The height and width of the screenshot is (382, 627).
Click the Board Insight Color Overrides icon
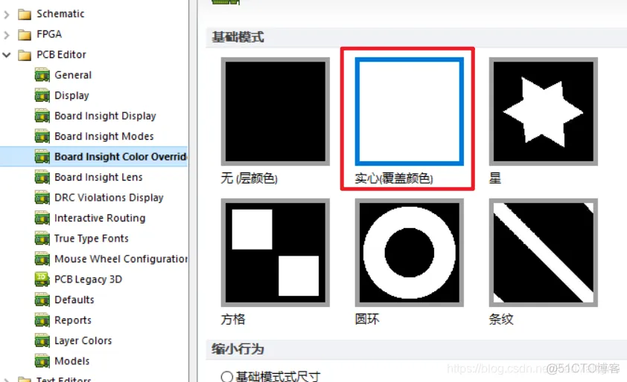click(42, 157)
